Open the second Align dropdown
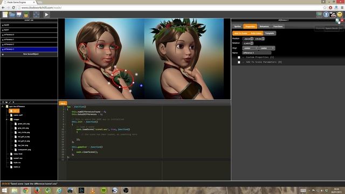The width and height of the screenshot is (345, 194). point(267,48)
